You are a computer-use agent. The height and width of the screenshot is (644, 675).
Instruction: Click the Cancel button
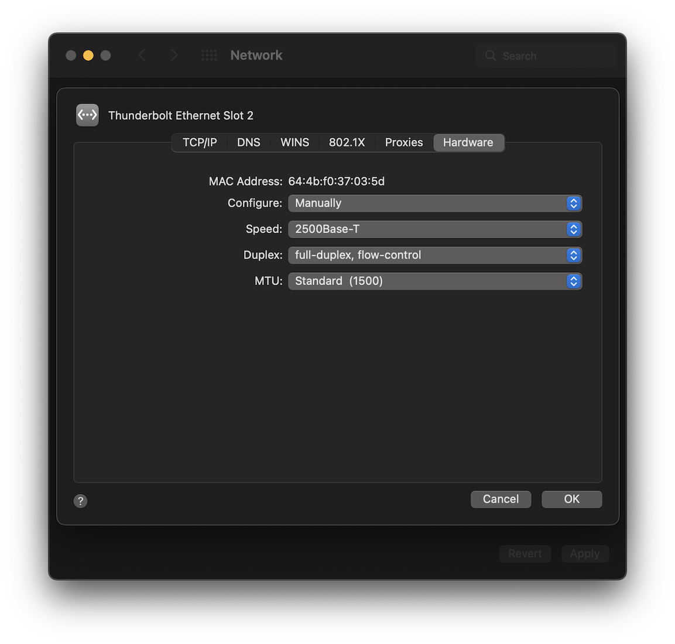[501, 499]
